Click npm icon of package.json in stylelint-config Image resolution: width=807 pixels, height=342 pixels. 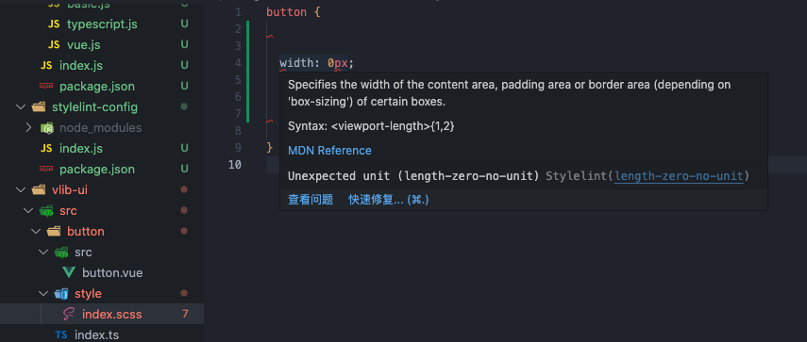(x=46, y=169)
